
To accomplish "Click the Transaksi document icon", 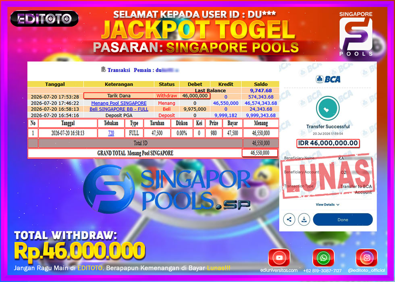I will (103, 69).
